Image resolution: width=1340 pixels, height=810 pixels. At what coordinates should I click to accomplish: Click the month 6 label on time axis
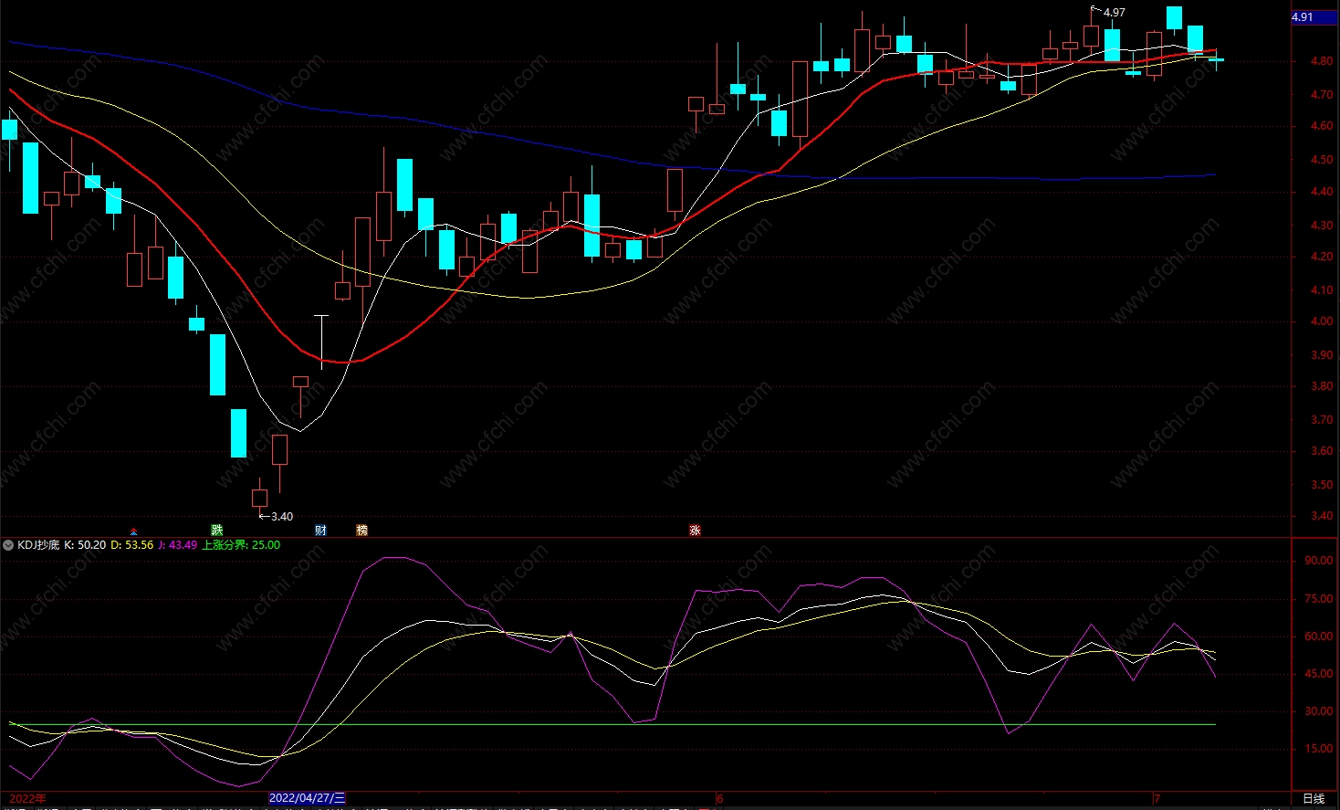pyautogui.click(x=719, y=799)
